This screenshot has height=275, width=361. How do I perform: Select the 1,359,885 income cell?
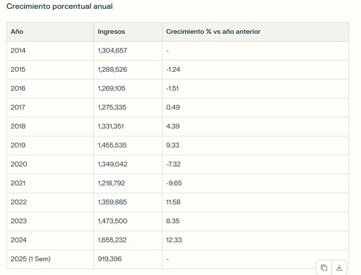point(112,202)
